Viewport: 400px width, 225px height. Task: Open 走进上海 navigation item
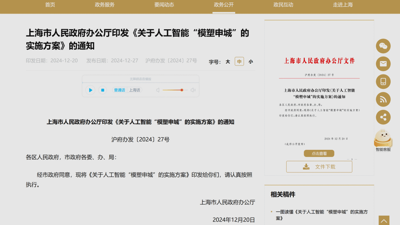343,5
